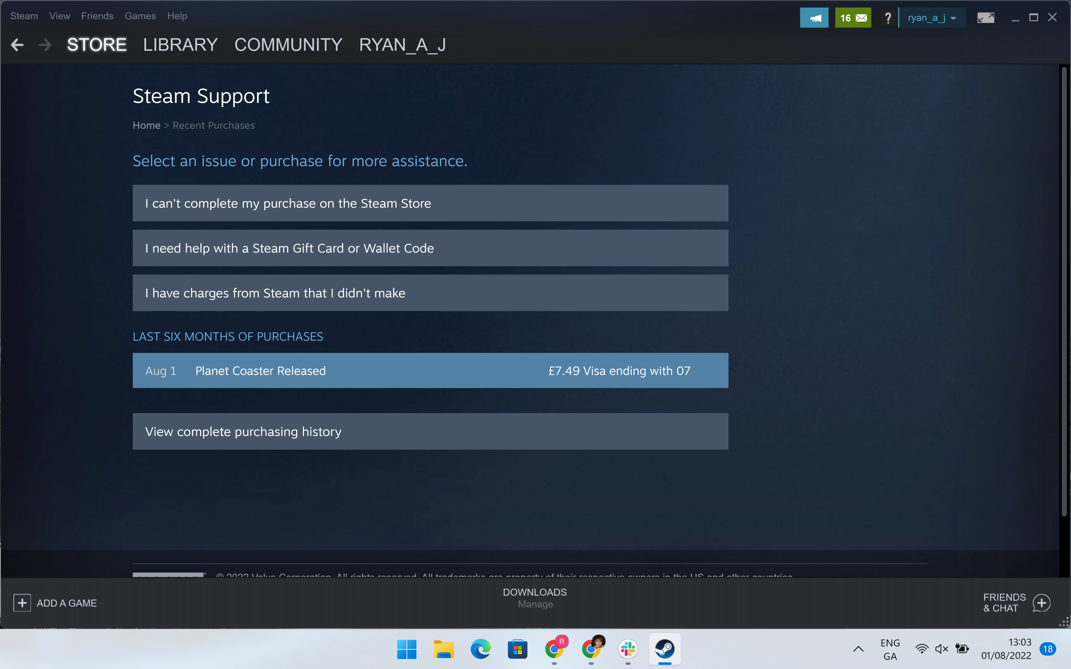Open the Planet Coaster Released purchase
This screenshot has height=669, width=1071.
click(x=430, y=370)
